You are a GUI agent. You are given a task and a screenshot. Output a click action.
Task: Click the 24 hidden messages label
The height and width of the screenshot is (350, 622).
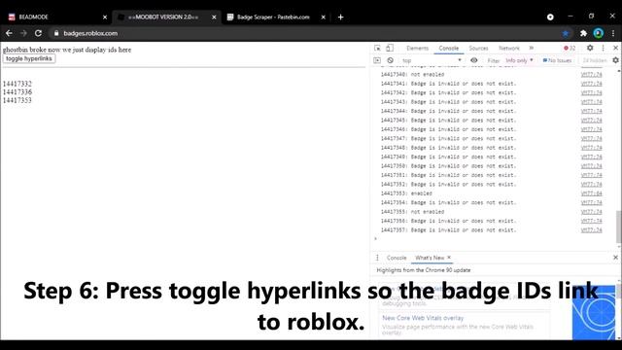pos(595,60)
